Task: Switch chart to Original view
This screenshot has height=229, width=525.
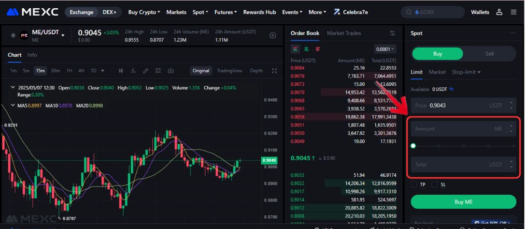Action: click(x=201, y=71)
